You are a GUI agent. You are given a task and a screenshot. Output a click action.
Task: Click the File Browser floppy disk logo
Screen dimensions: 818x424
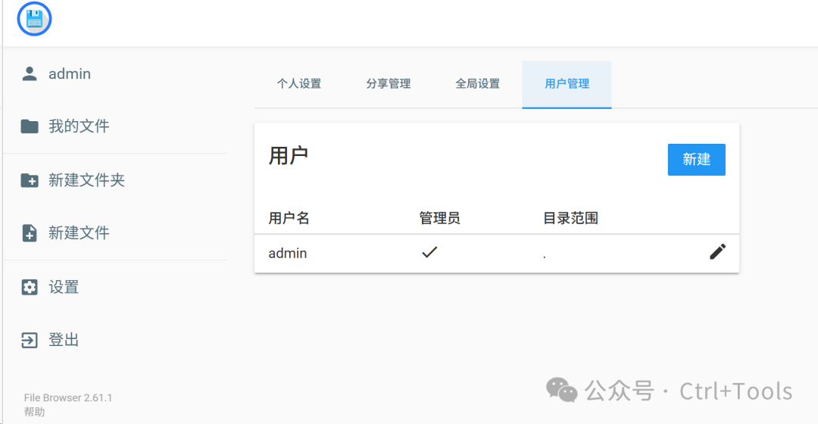(x=34, y=19)
